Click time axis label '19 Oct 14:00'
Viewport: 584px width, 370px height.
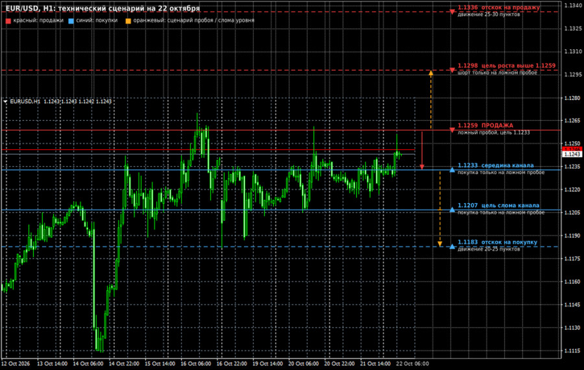click(x=267, y=364)
